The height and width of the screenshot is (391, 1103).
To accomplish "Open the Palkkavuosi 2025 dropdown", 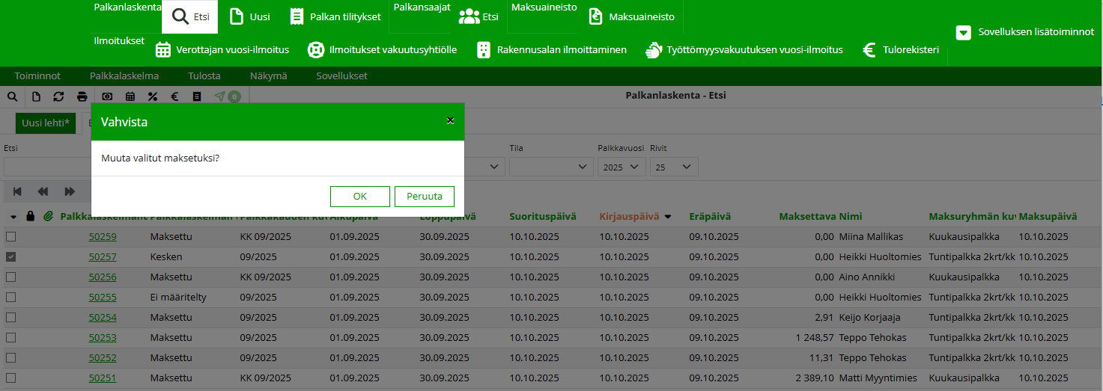I will click(x=621, y=167).
